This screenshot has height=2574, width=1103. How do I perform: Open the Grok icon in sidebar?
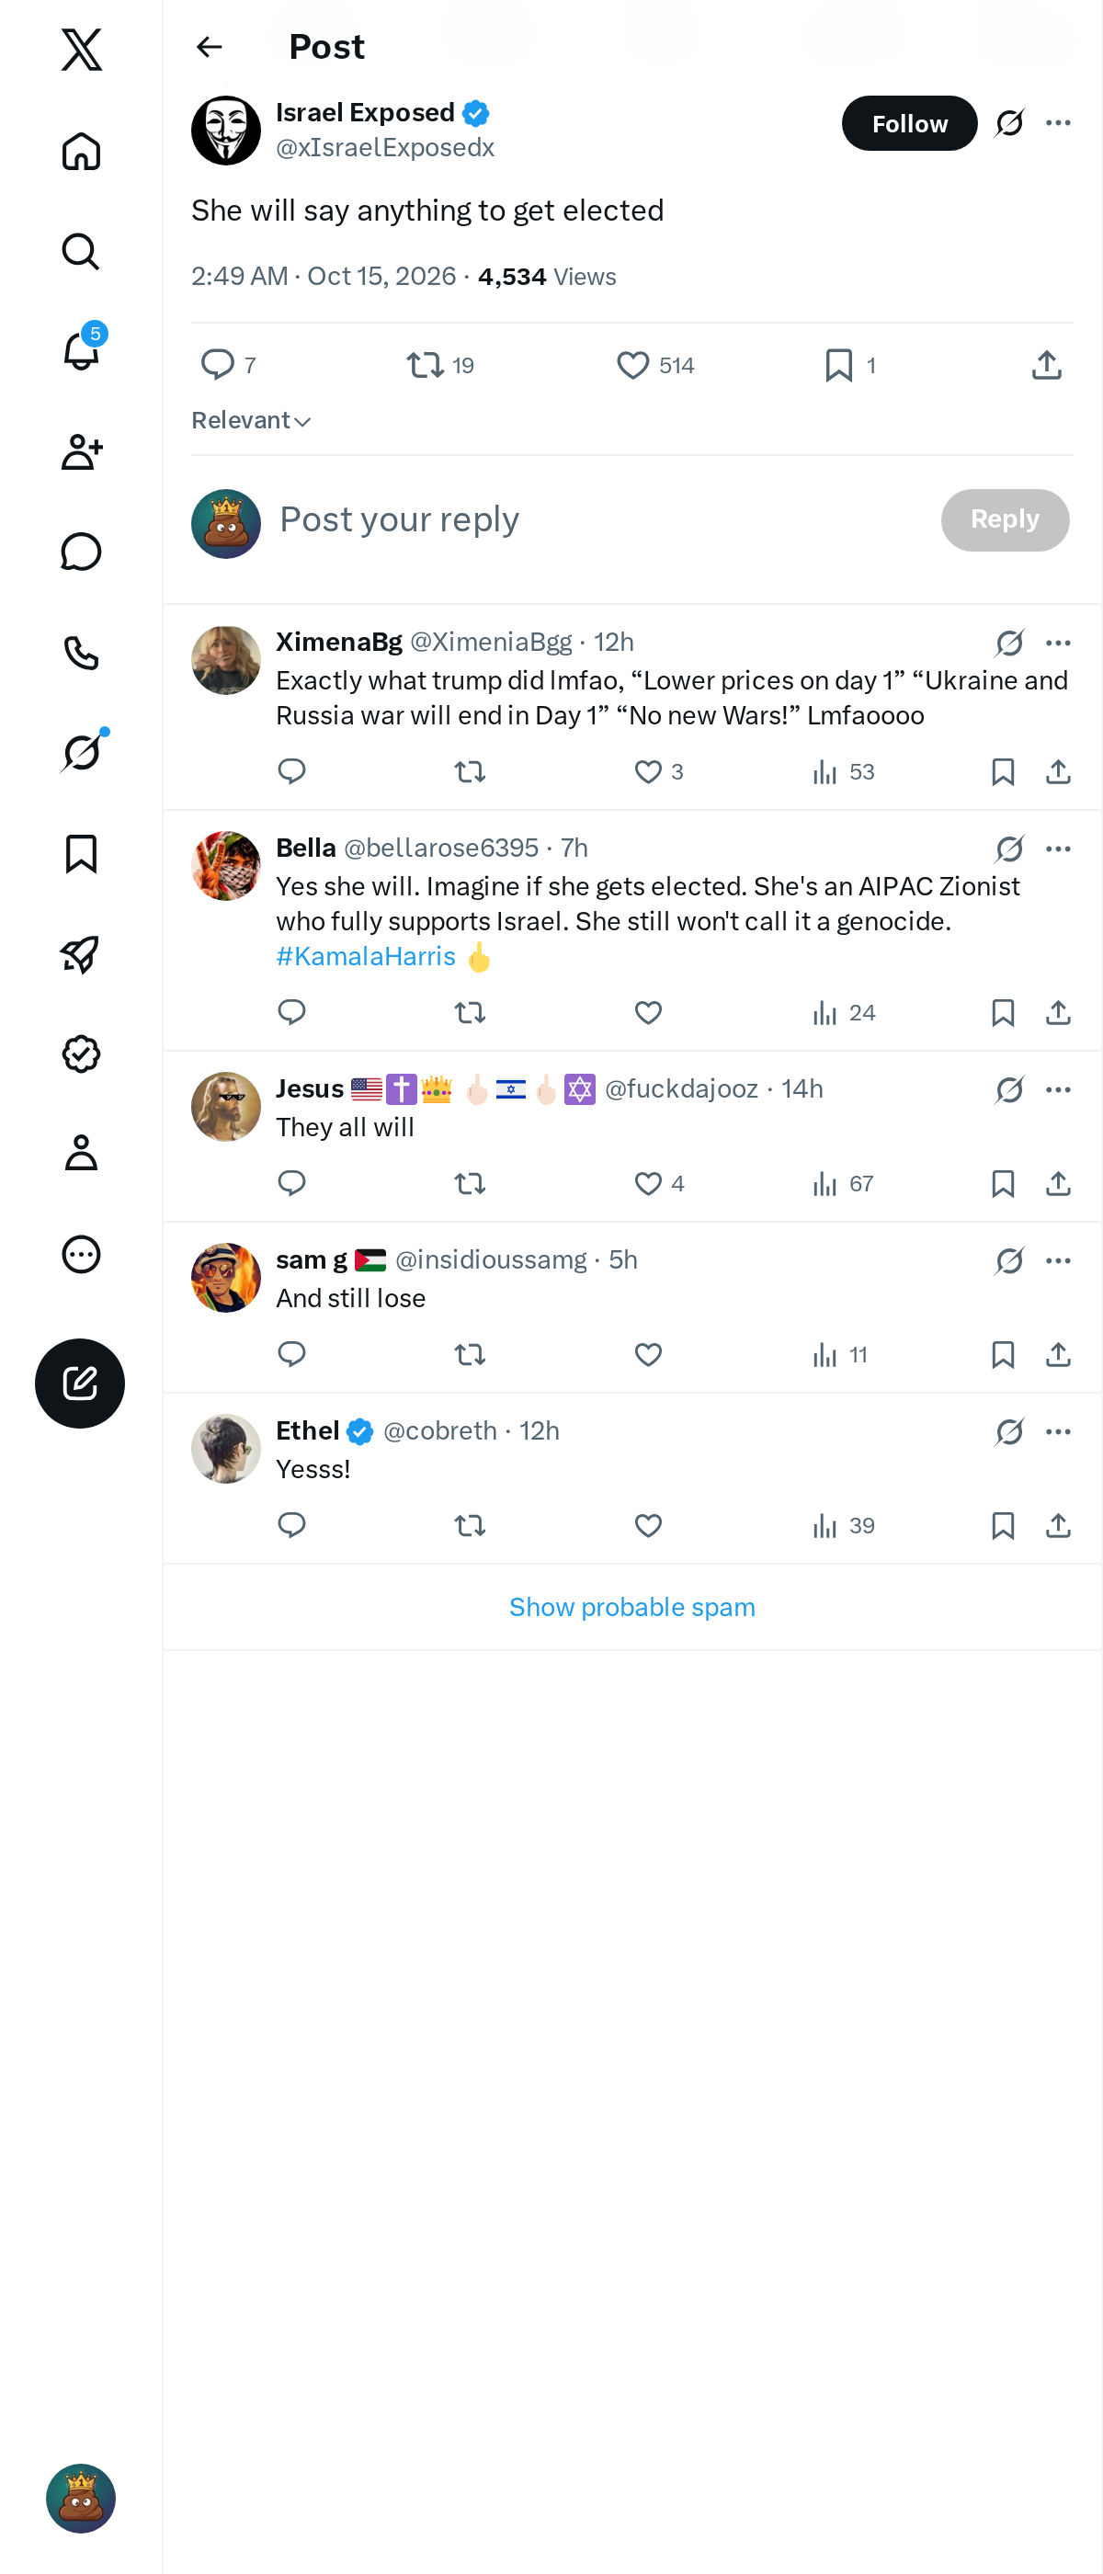click(81, 752)
